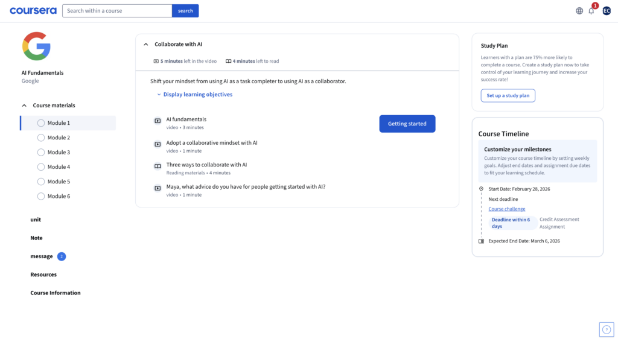
Task: Click the Google provider name
Action: point(30,81)
